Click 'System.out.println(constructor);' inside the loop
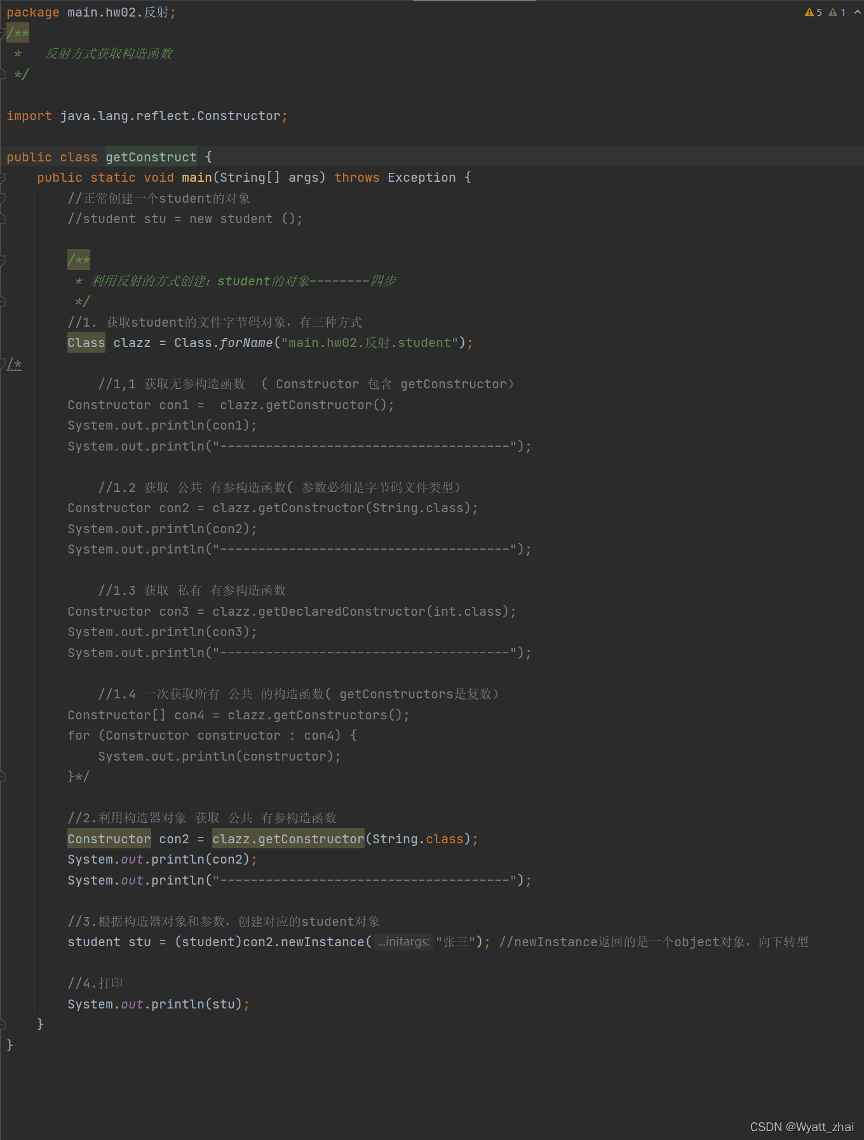This screenshot has height=1140, width=864. pyautogui.click(x=220, y=756)
